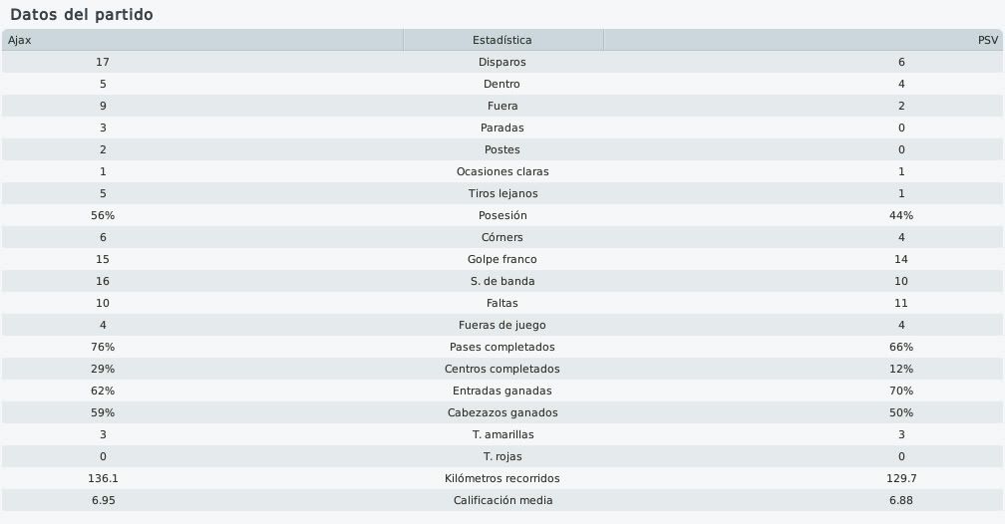Viewport: 1005px width, 524px height.
Task: Click PSV's 44% possession value
Action: (x=901, y=215)
